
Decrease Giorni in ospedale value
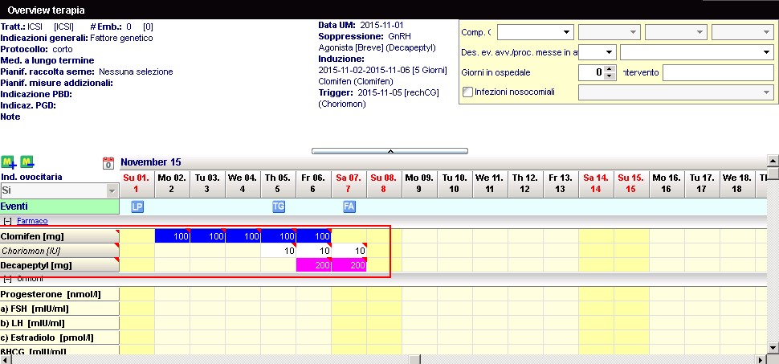610,76
